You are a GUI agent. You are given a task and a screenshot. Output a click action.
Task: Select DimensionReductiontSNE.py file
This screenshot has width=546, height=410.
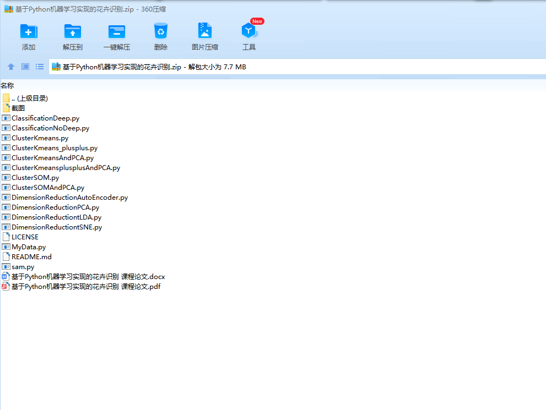click(52, 227)
